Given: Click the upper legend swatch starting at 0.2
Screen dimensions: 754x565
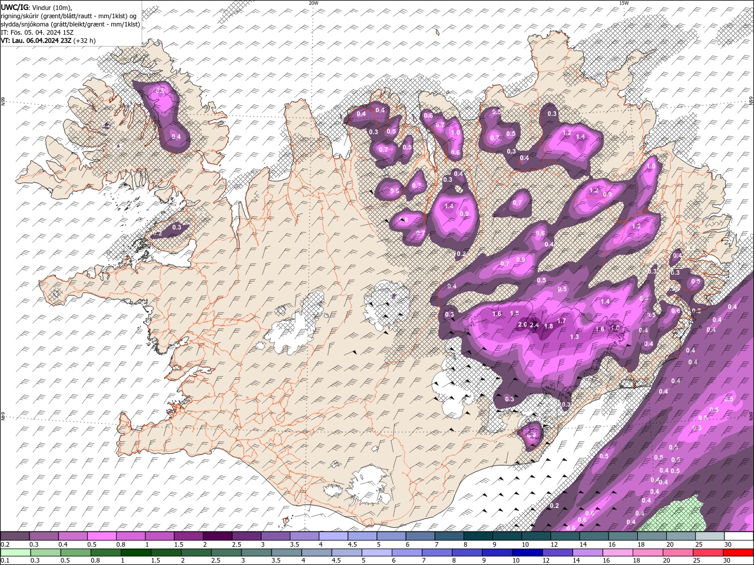Looking at the screenshot, I should coord(15,536).
